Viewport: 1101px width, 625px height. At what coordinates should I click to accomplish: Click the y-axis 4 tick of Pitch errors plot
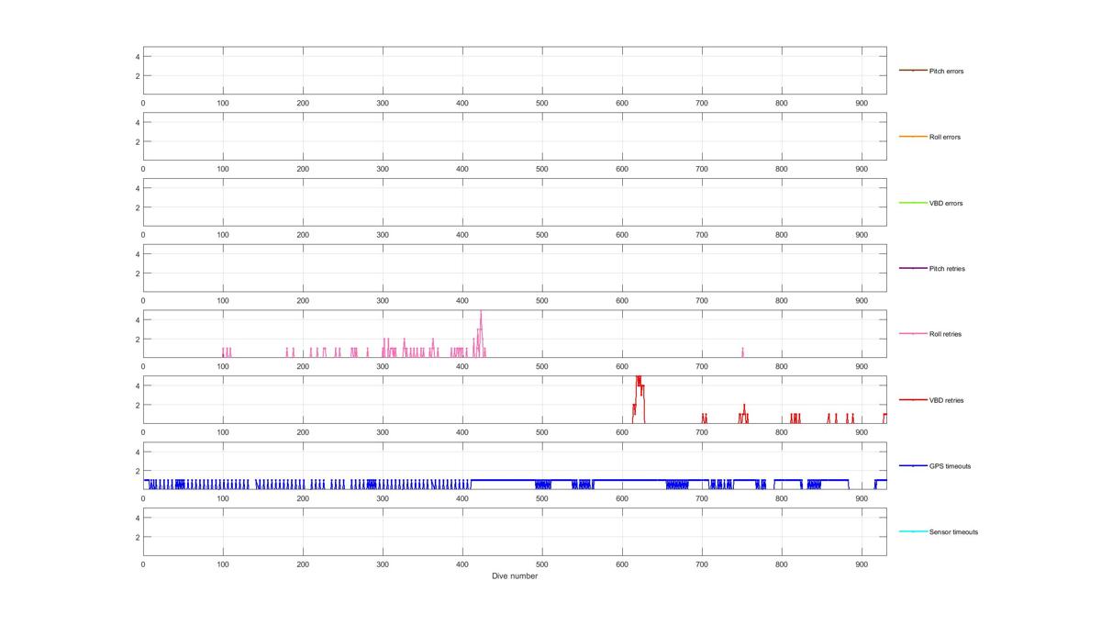137,56
